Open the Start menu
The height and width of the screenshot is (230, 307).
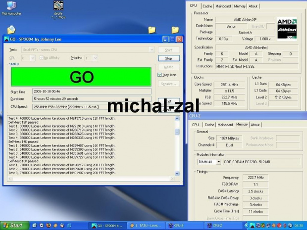pos(14,226)
